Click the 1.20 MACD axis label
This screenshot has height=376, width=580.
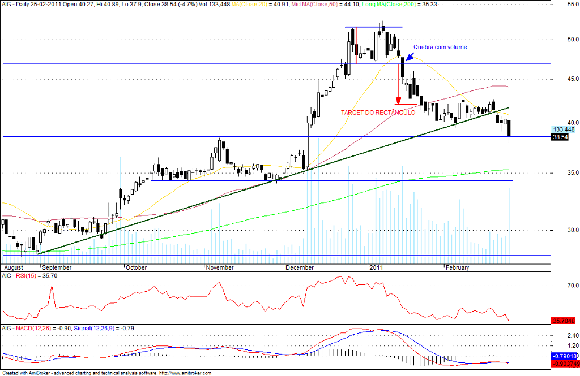(x=573, y=345)
